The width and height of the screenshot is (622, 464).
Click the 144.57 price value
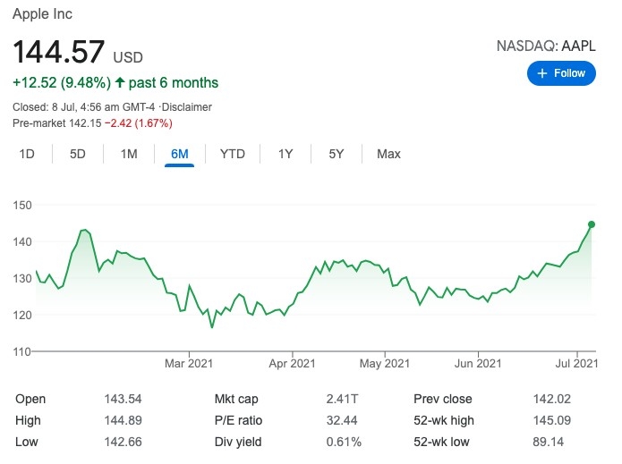point(59,52)
